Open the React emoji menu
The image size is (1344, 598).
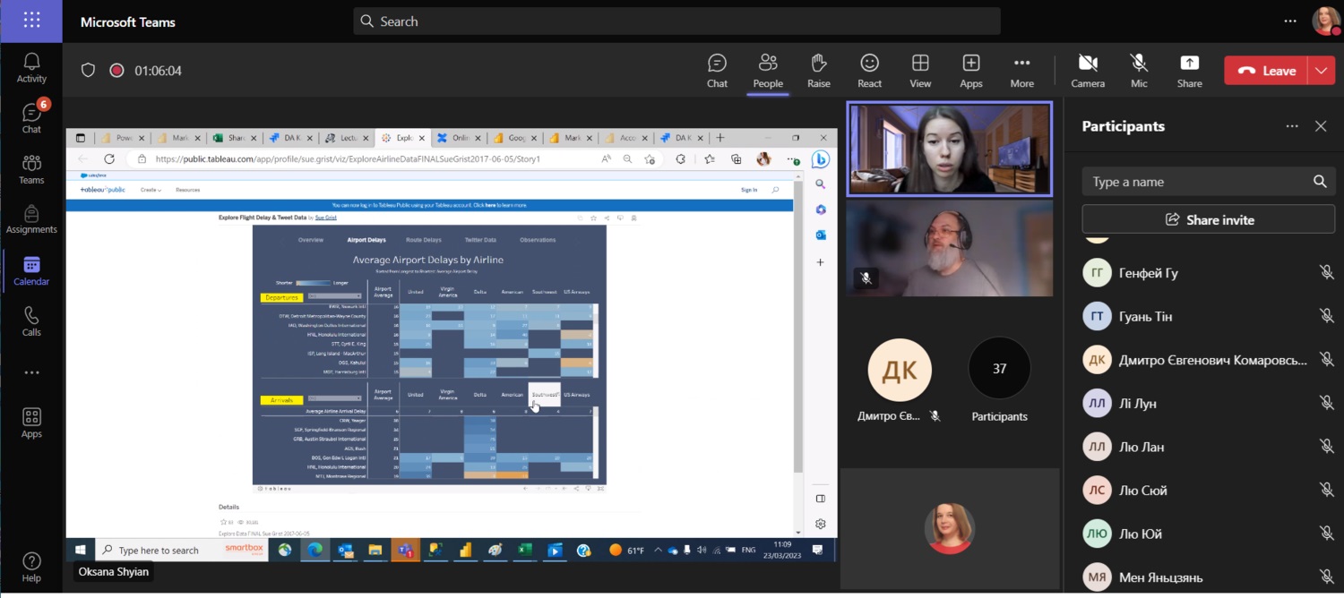869,70
